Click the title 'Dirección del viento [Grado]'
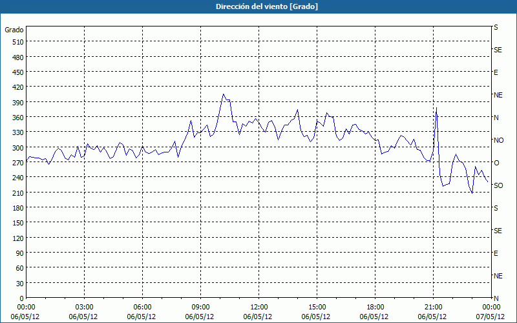Image resolution: width=517 pixels, height=323 pixels. [x=267, y=6]
